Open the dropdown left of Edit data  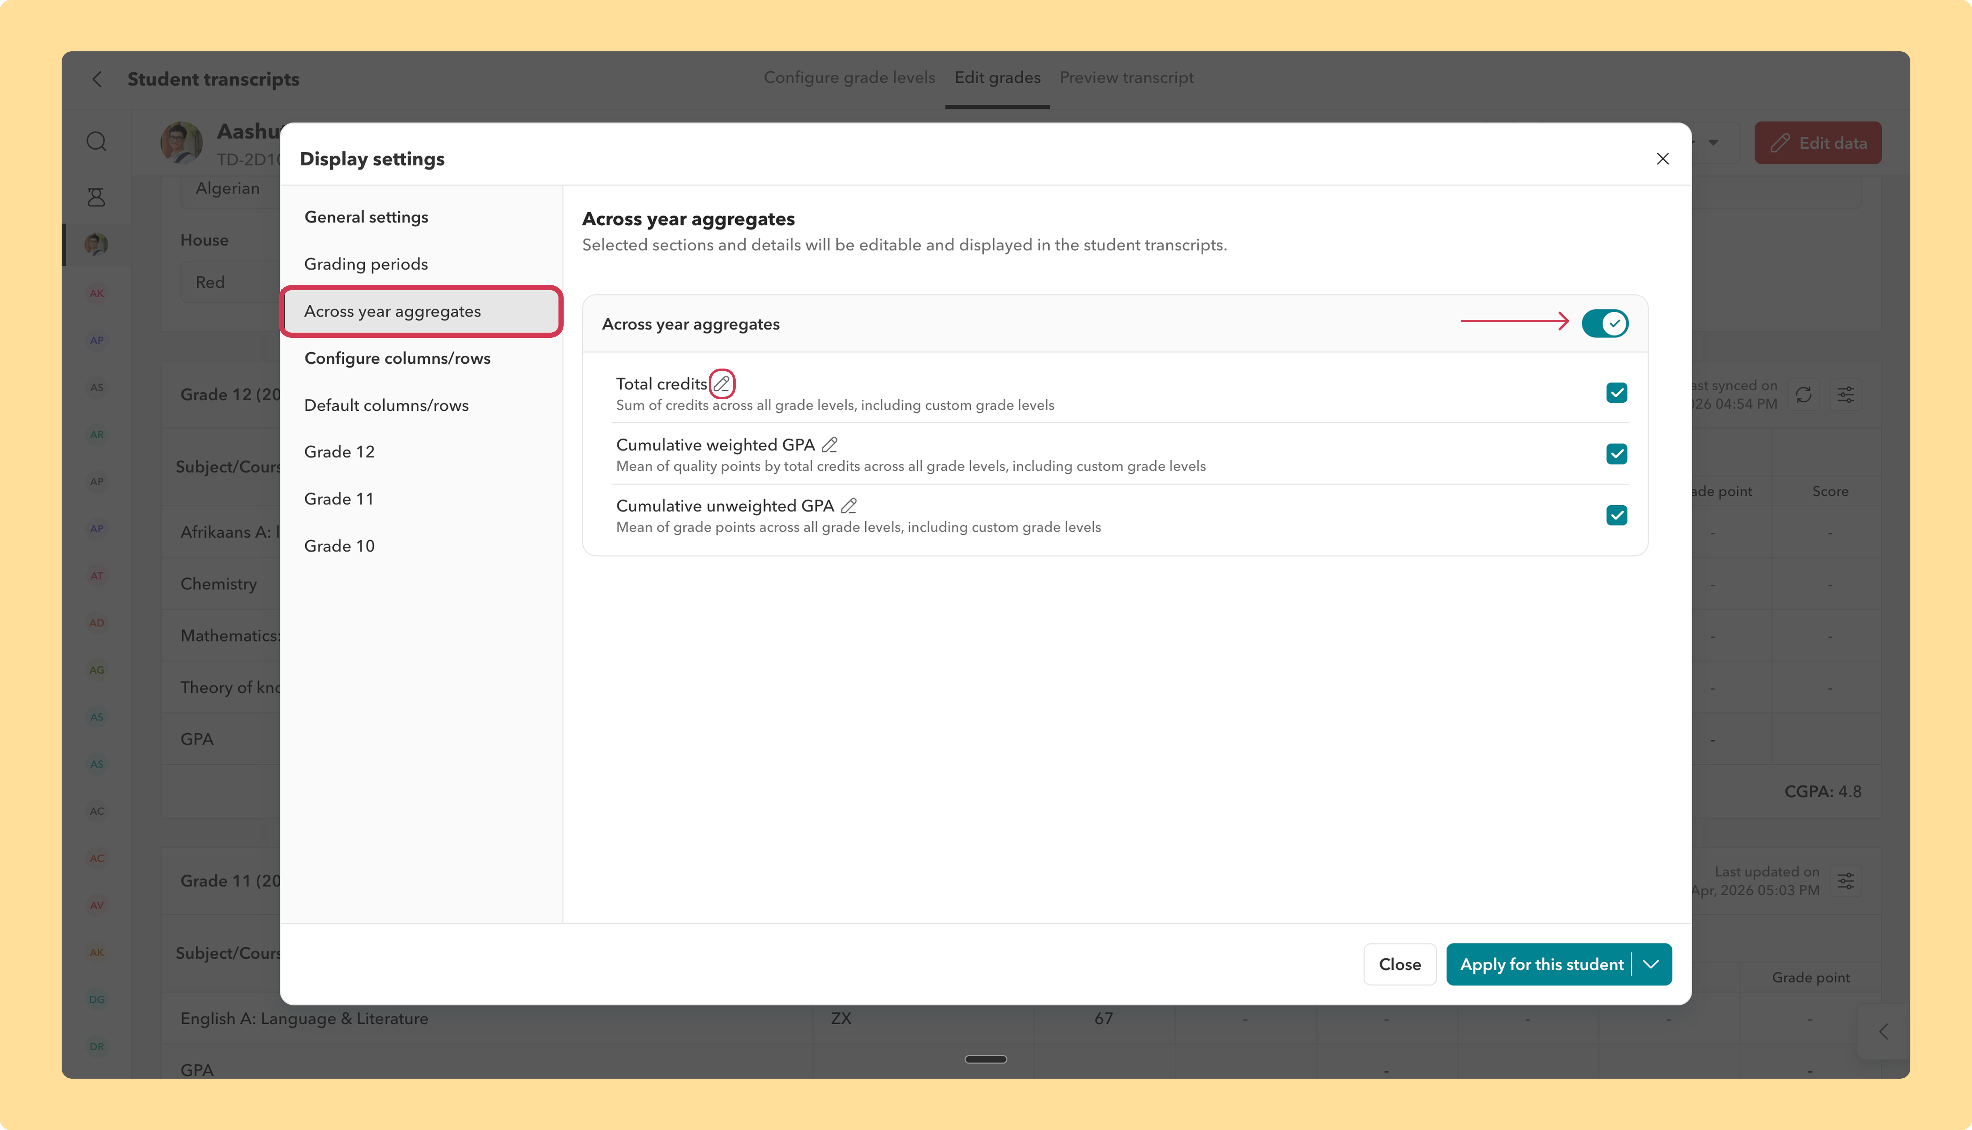click(x=1714, y=143)
